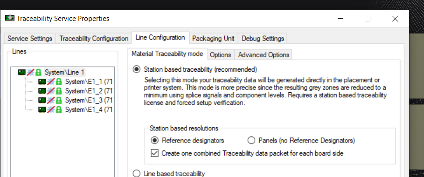Click the Traceability Service title bar app icon
Screen dimensions: 424x177
[10, 18]
